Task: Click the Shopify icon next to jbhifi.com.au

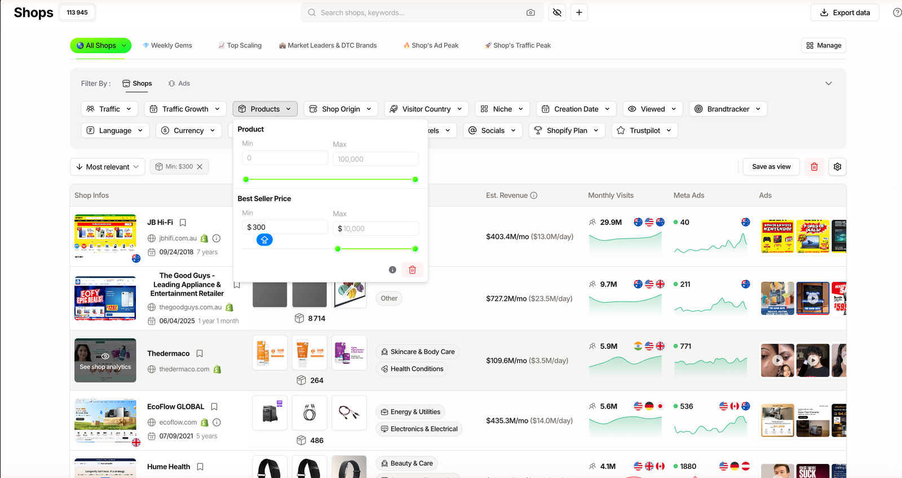Action: point(205,238)
